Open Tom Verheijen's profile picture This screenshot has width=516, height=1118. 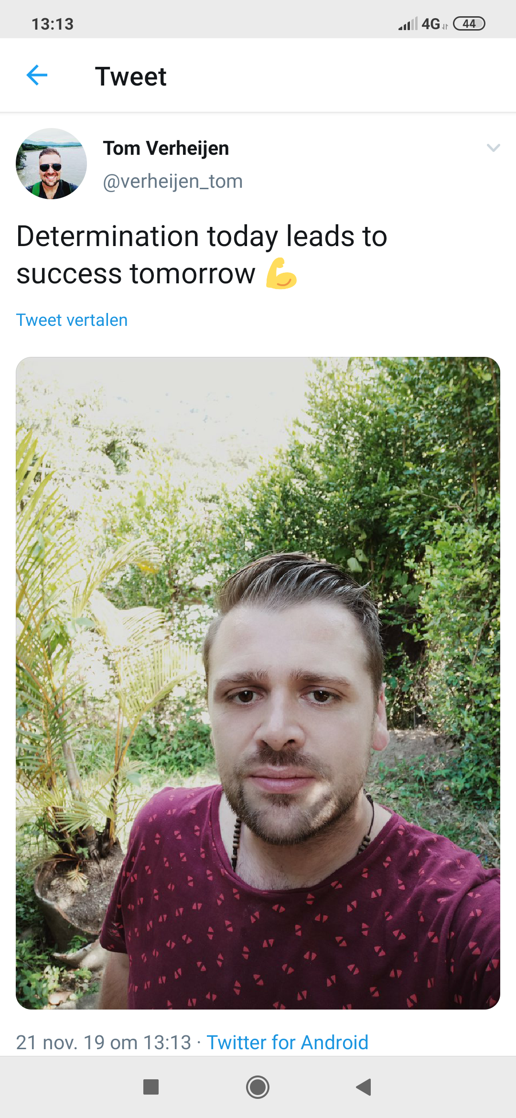coord(51,163)
